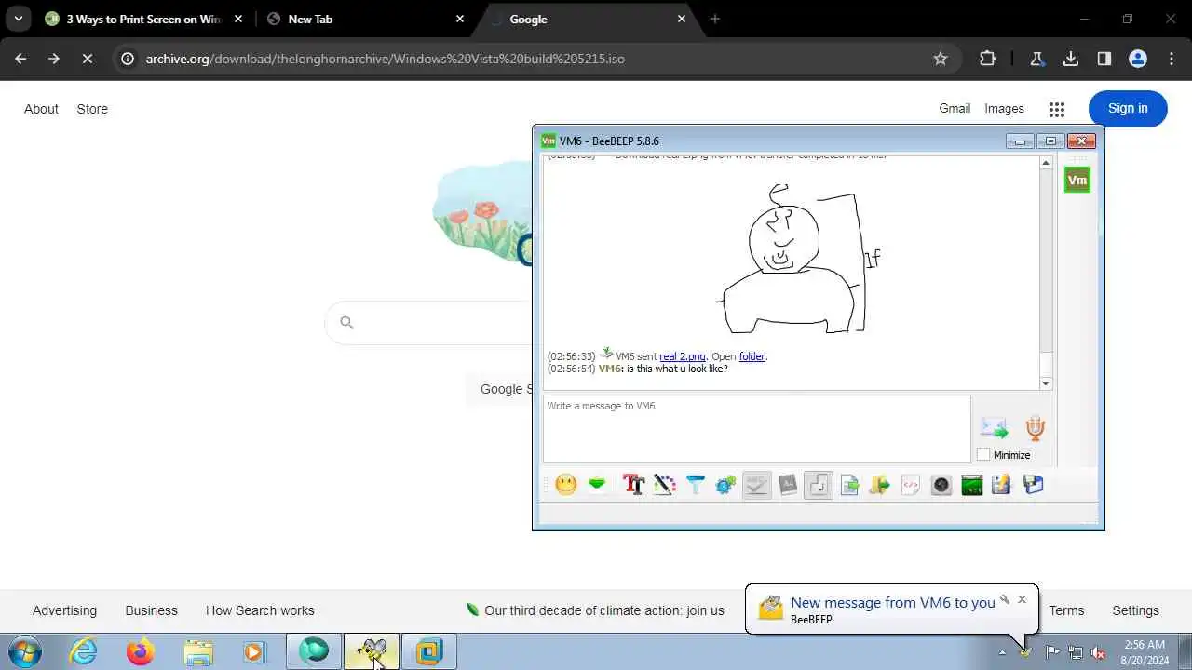
Task: Open the tab search dropdown in Chrome
Action: [18, 19]
